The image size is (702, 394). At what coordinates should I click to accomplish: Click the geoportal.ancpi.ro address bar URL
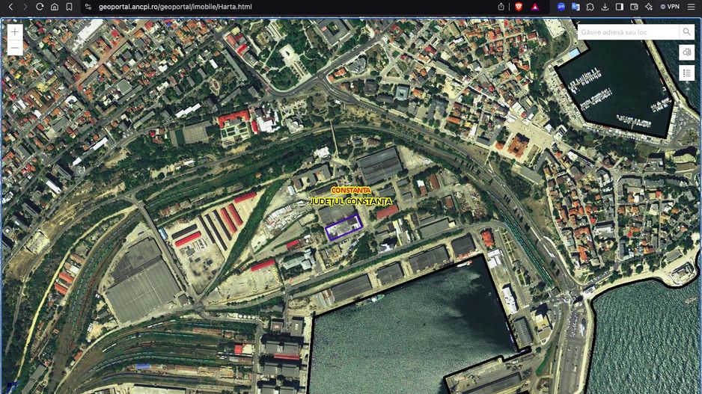tap(175, 7)
